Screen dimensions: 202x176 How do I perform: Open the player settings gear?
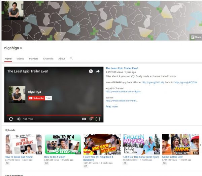(x=91, y=119)
